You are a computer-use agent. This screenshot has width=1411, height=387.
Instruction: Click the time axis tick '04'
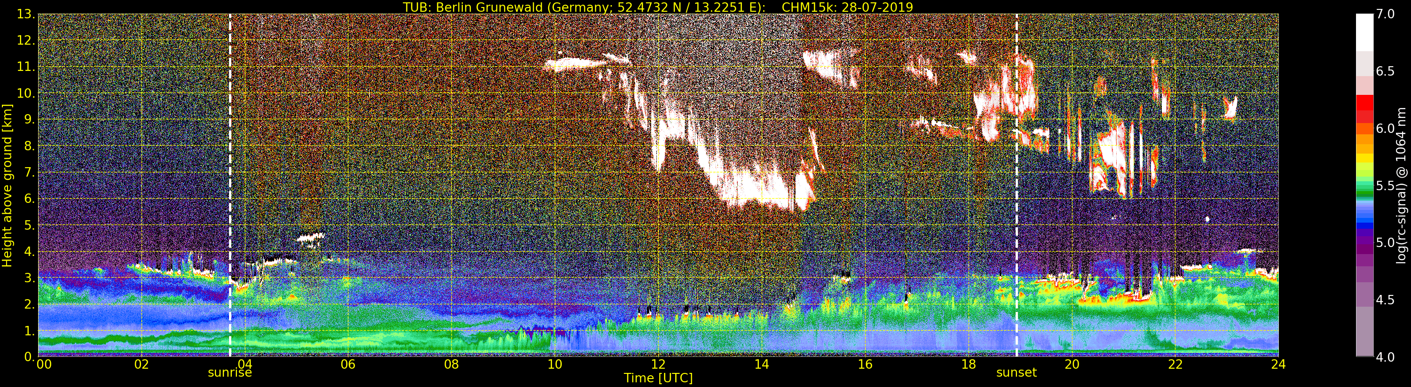point(245,364)
